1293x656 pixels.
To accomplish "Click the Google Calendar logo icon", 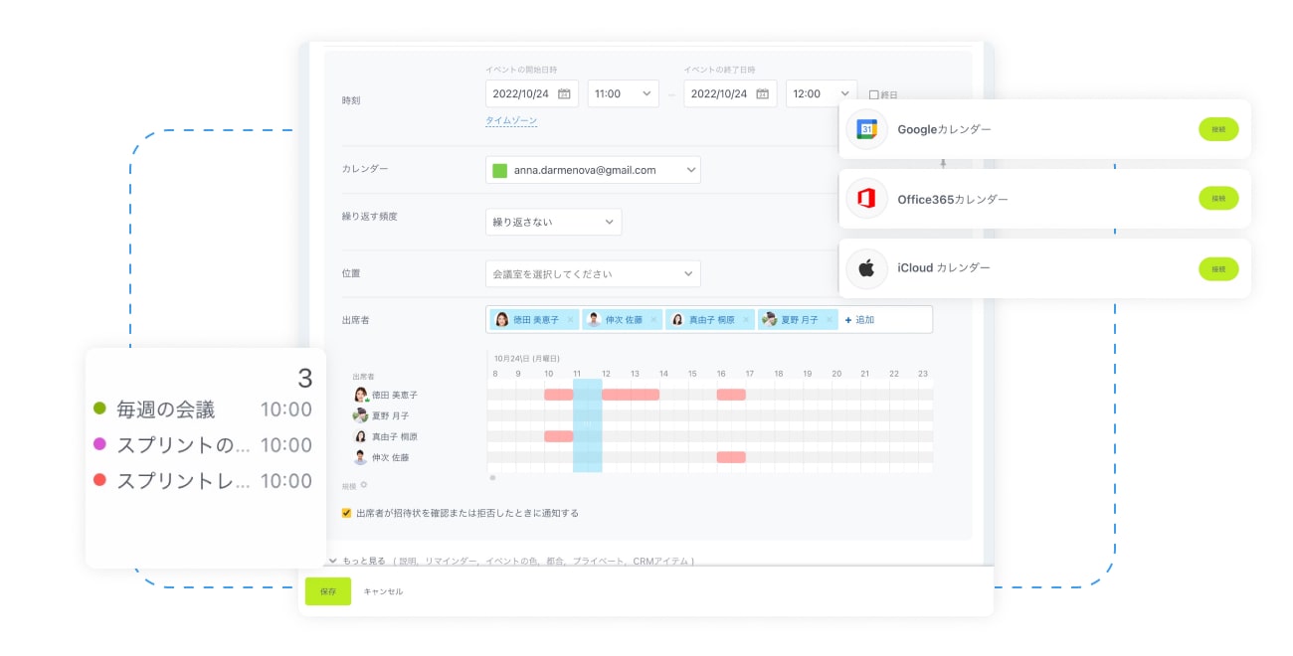I will click(866, 129).
